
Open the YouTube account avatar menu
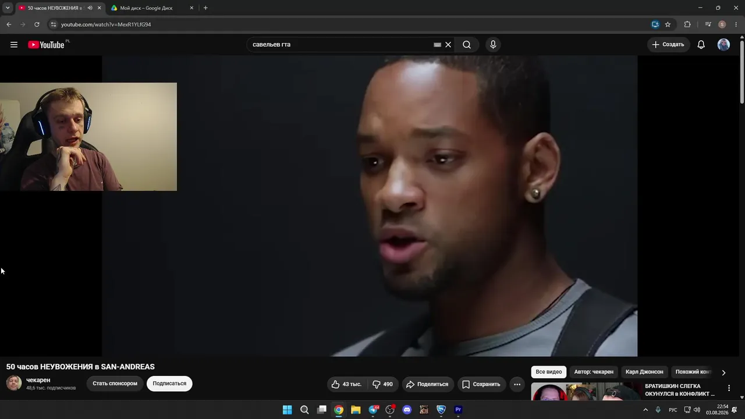point(723,45)
